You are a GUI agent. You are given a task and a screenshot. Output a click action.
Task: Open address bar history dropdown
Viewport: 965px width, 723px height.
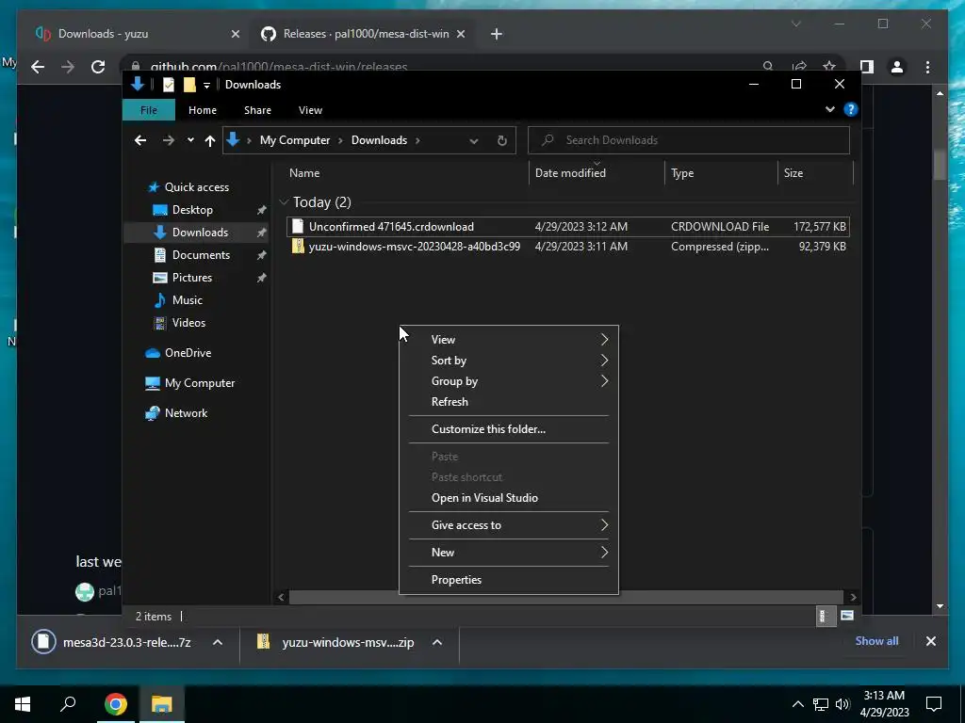pyautogui.click(x=473, y=141)
